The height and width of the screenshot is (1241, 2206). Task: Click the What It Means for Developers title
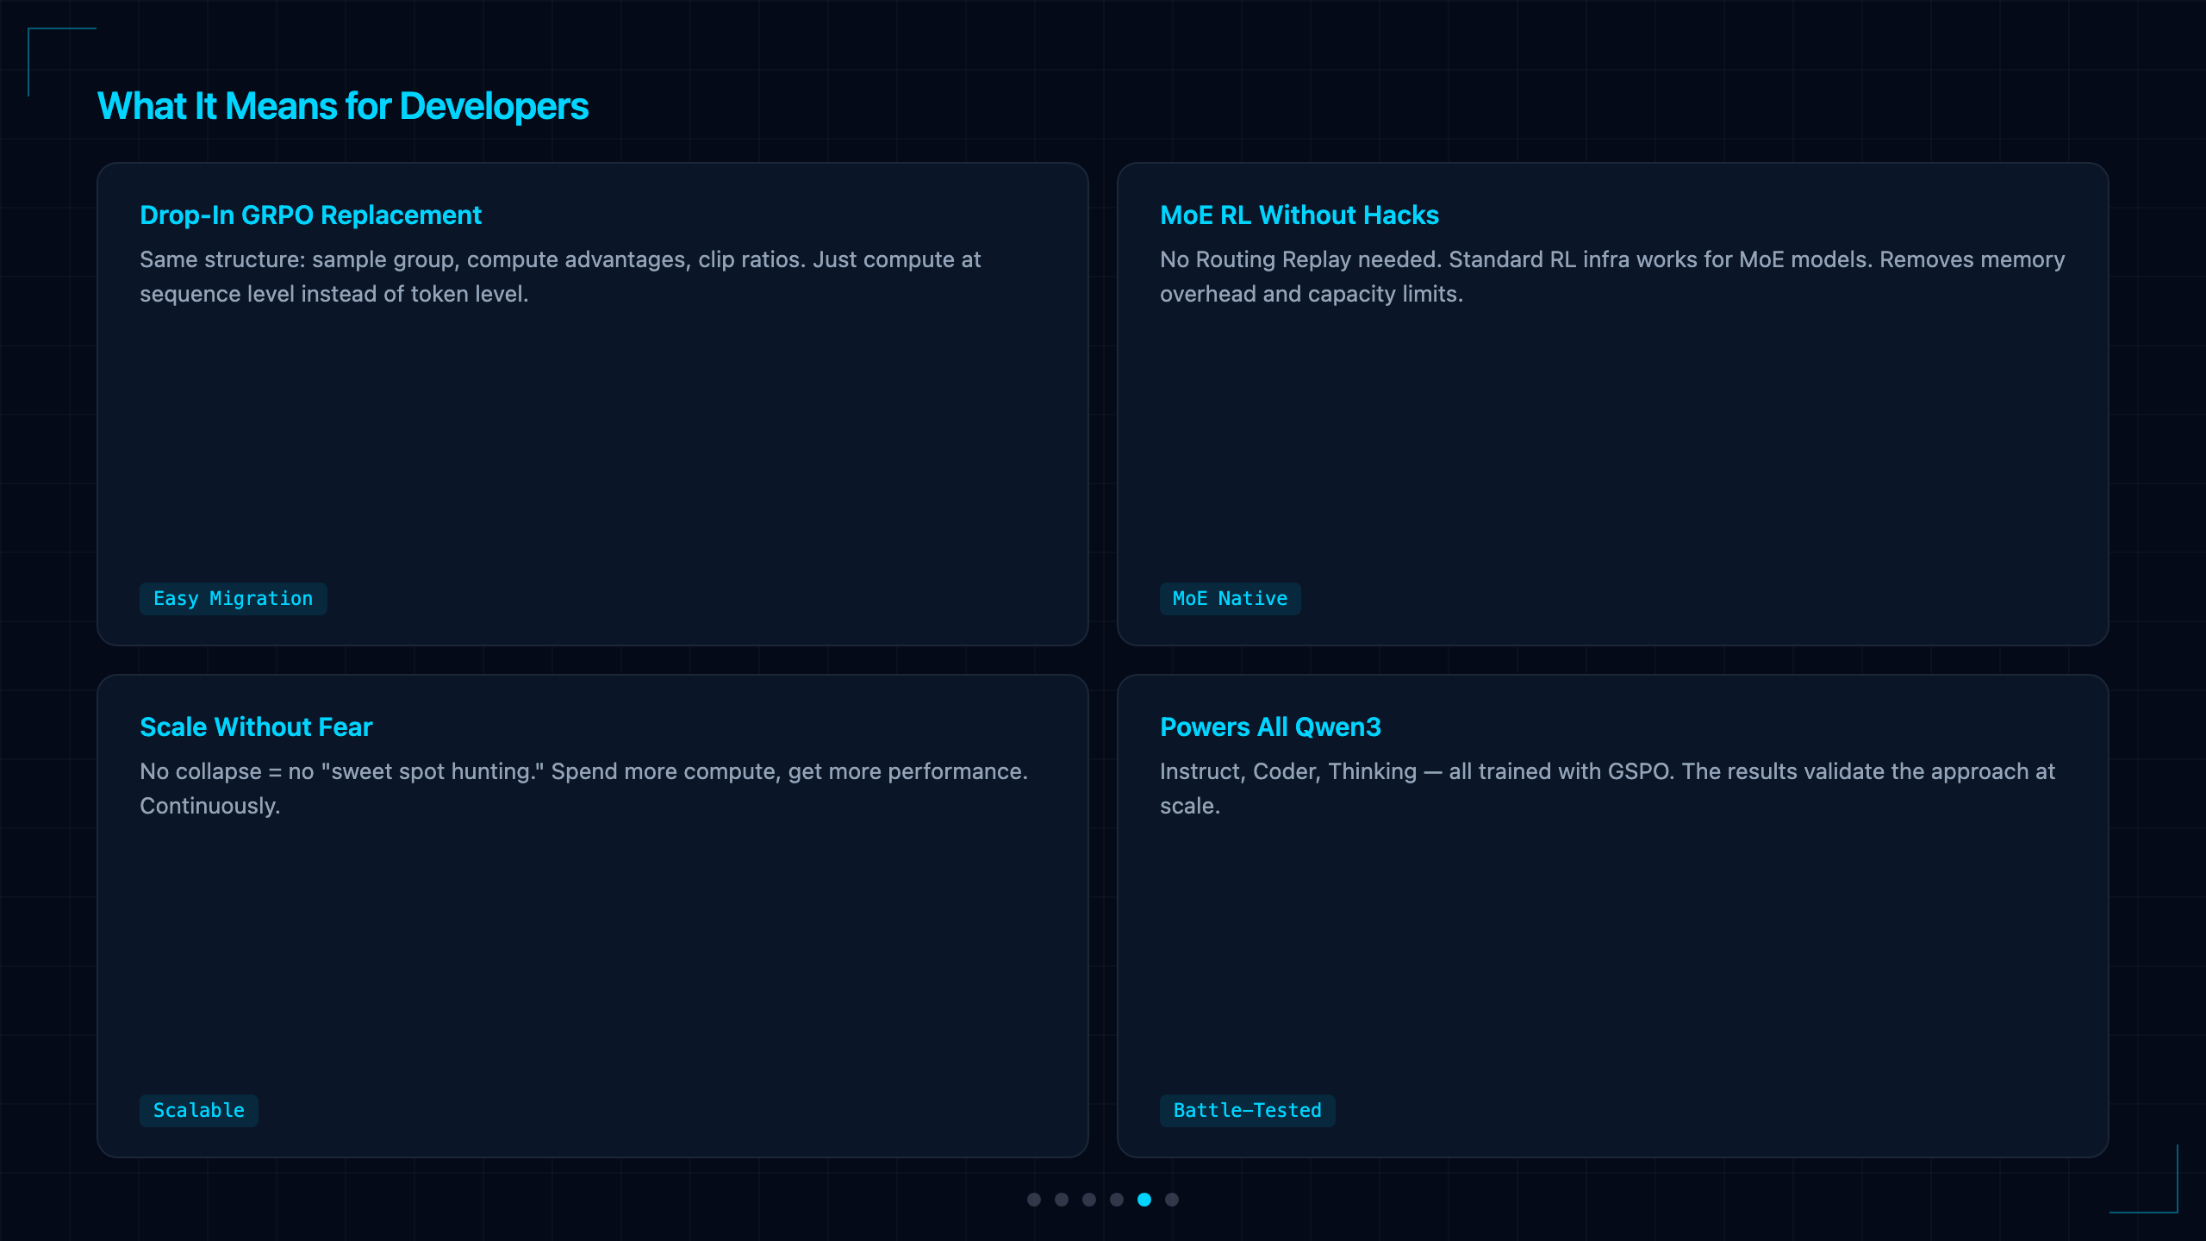343,107
